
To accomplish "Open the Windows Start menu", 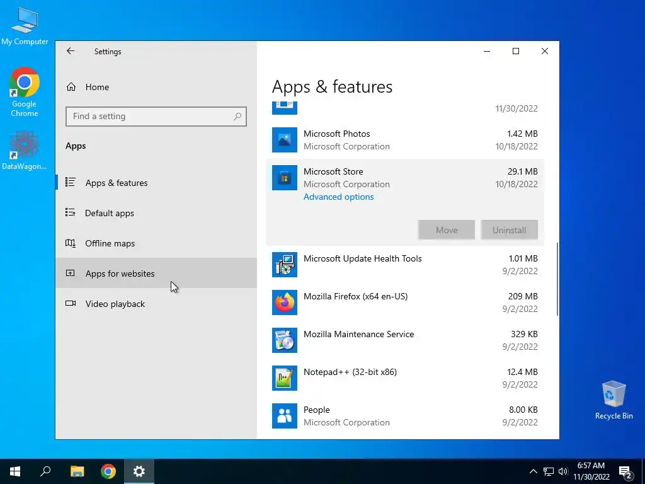I will tap(15, 471).
